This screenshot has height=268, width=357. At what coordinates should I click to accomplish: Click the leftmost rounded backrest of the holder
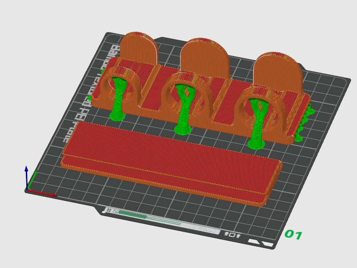coord(139,49)
